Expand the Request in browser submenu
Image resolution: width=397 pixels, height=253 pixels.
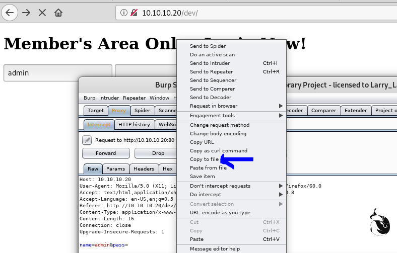(235, 106)
